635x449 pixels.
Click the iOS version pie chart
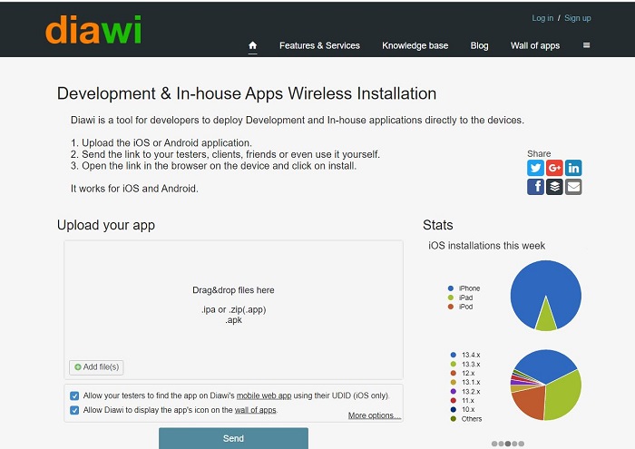(546, 385)
